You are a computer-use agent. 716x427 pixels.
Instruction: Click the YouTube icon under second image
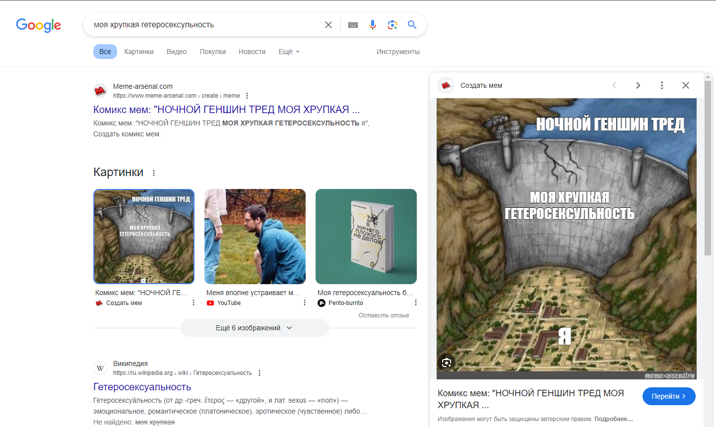[210, 303]
